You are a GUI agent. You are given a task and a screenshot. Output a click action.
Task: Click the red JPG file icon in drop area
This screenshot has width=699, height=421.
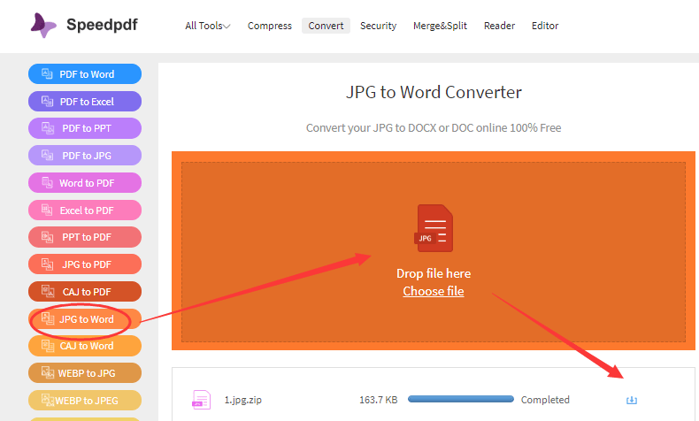434,228
